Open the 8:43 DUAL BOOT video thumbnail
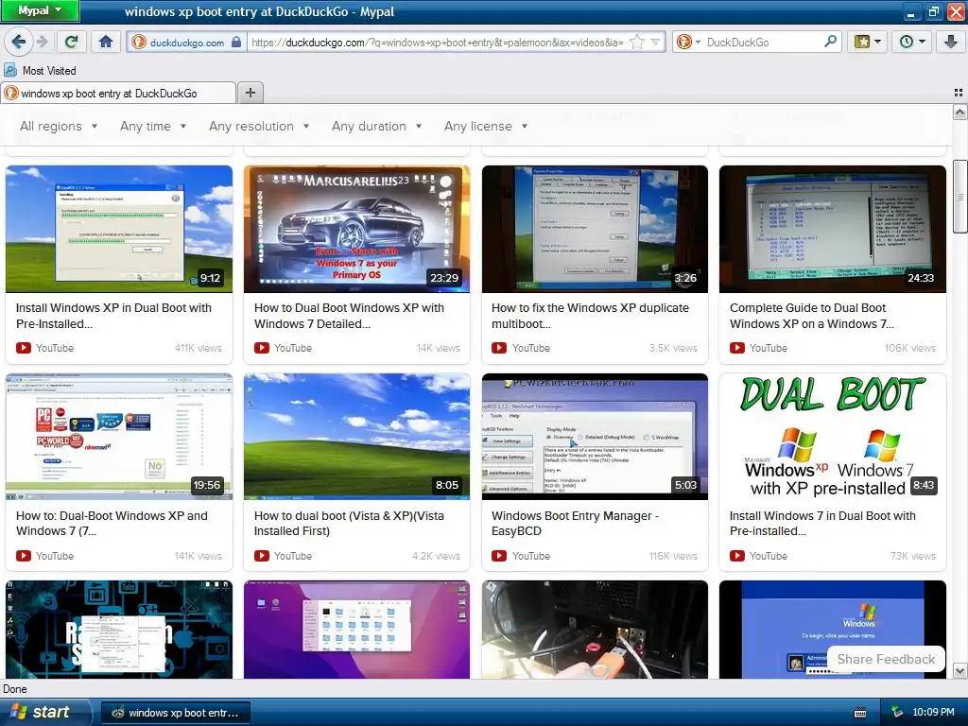 pyautogui.click(x=832, y=437)
